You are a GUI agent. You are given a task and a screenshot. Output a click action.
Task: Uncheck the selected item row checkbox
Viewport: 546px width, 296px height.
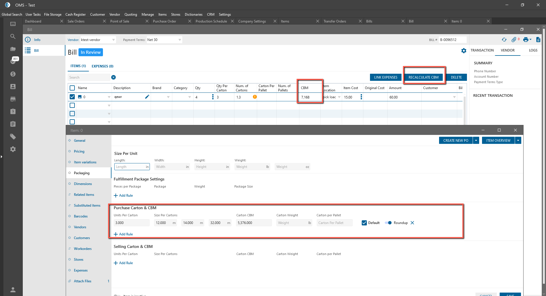pos(72,97)
